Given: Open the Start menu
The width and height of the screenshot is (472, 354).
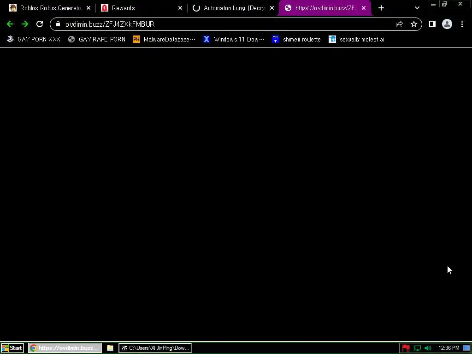Looking at the screenshot, I should coord(12,348).
